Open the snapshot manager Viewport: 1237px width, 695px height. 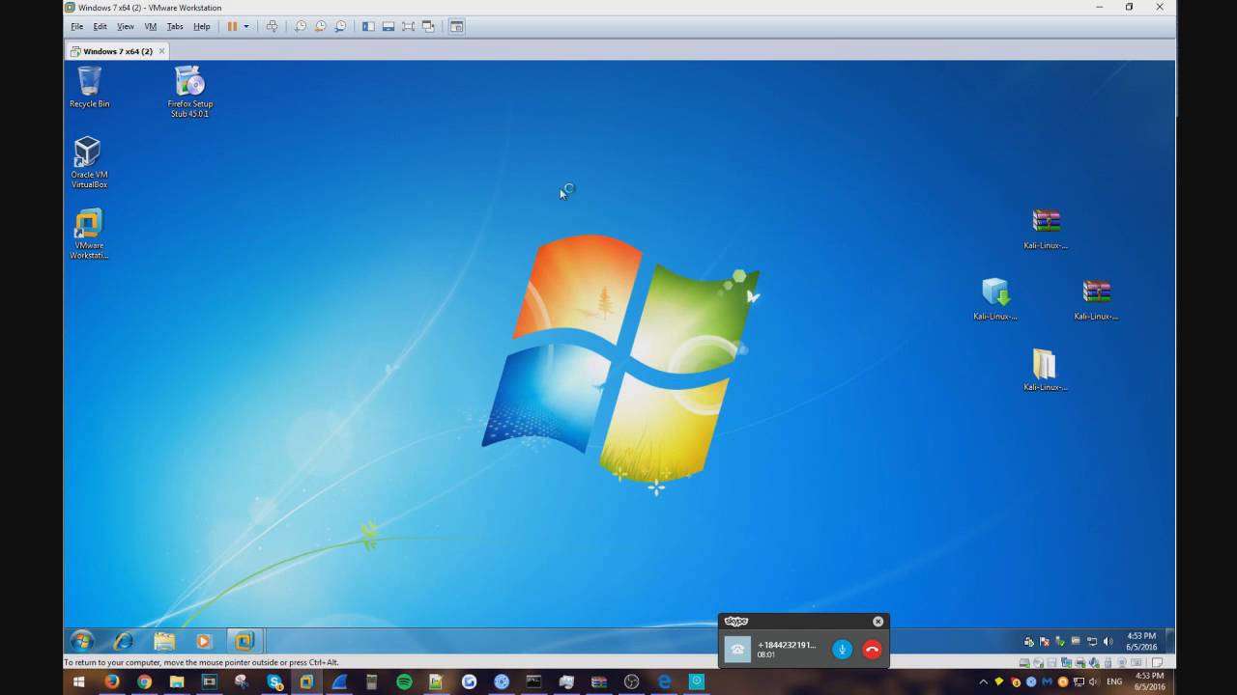click(x=340, y=26)
